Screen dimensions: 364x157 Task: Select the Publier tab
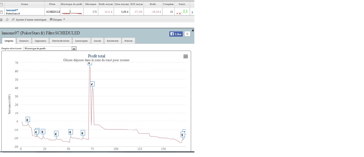128,41
